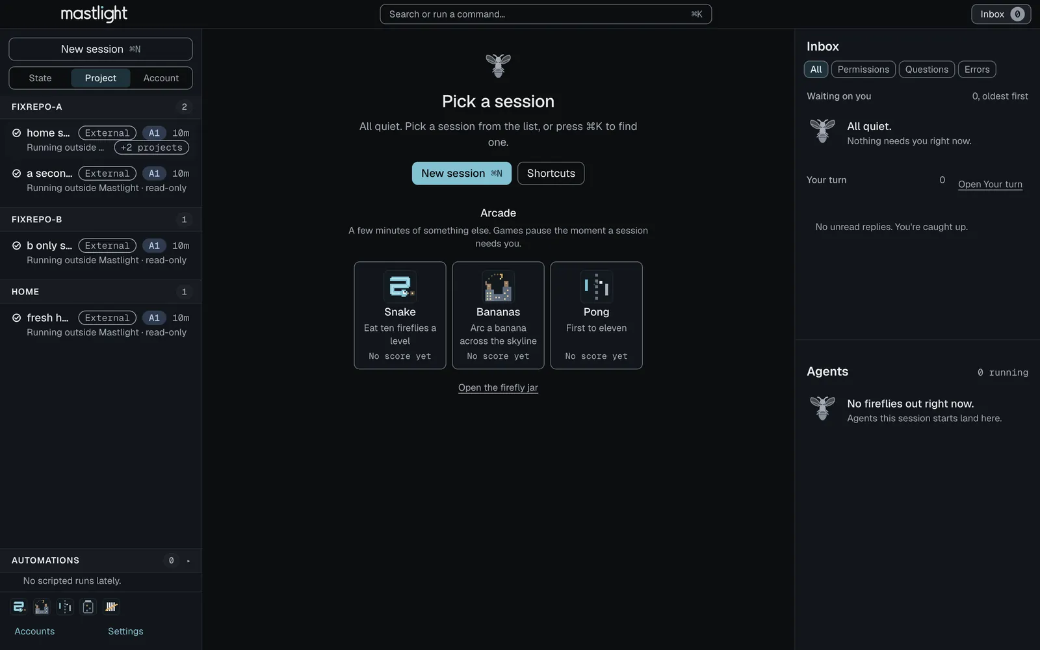1040x650 pixels.
Task: Click the A1 badge on the 'home s...' session
Action: pyautogui.click(x=154, y=133)
